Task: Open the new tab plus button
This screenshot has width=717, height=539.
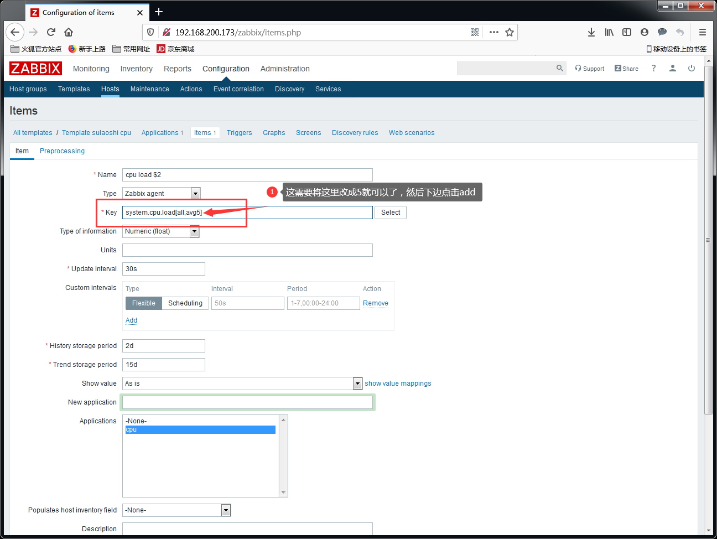Action: pyautogui.click(x=159, y=12)
